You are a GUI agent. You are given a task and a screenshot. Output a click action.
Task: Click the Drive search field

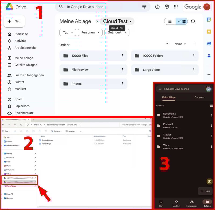(x=102, y=7)
